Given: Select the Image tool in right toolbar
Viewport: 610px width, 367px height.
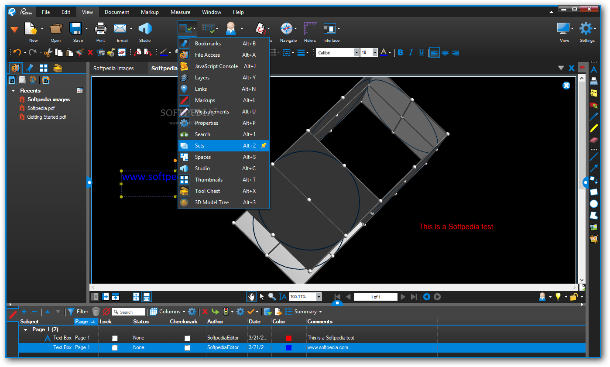Looking at the screenshot, I should [x=594, y=227].
